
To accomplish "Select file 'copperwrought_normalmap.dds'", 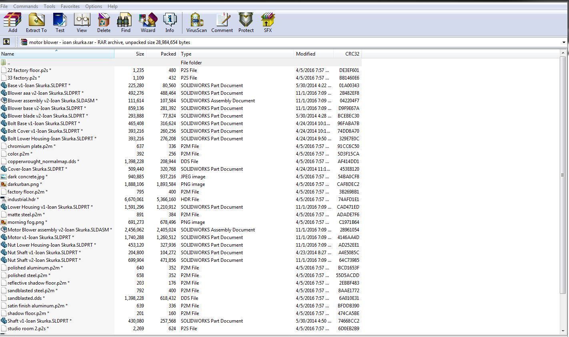I will 43,161.
